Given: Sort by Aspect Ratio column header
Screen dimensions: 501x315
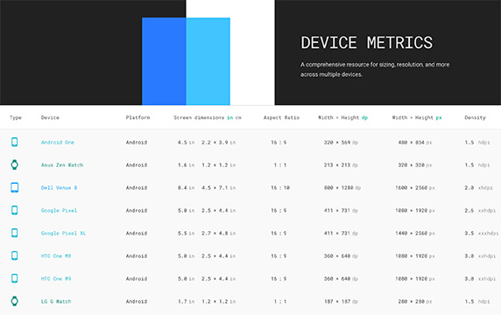Looking at the screenshot, I should pyautogui.click(x=281, y=117).
